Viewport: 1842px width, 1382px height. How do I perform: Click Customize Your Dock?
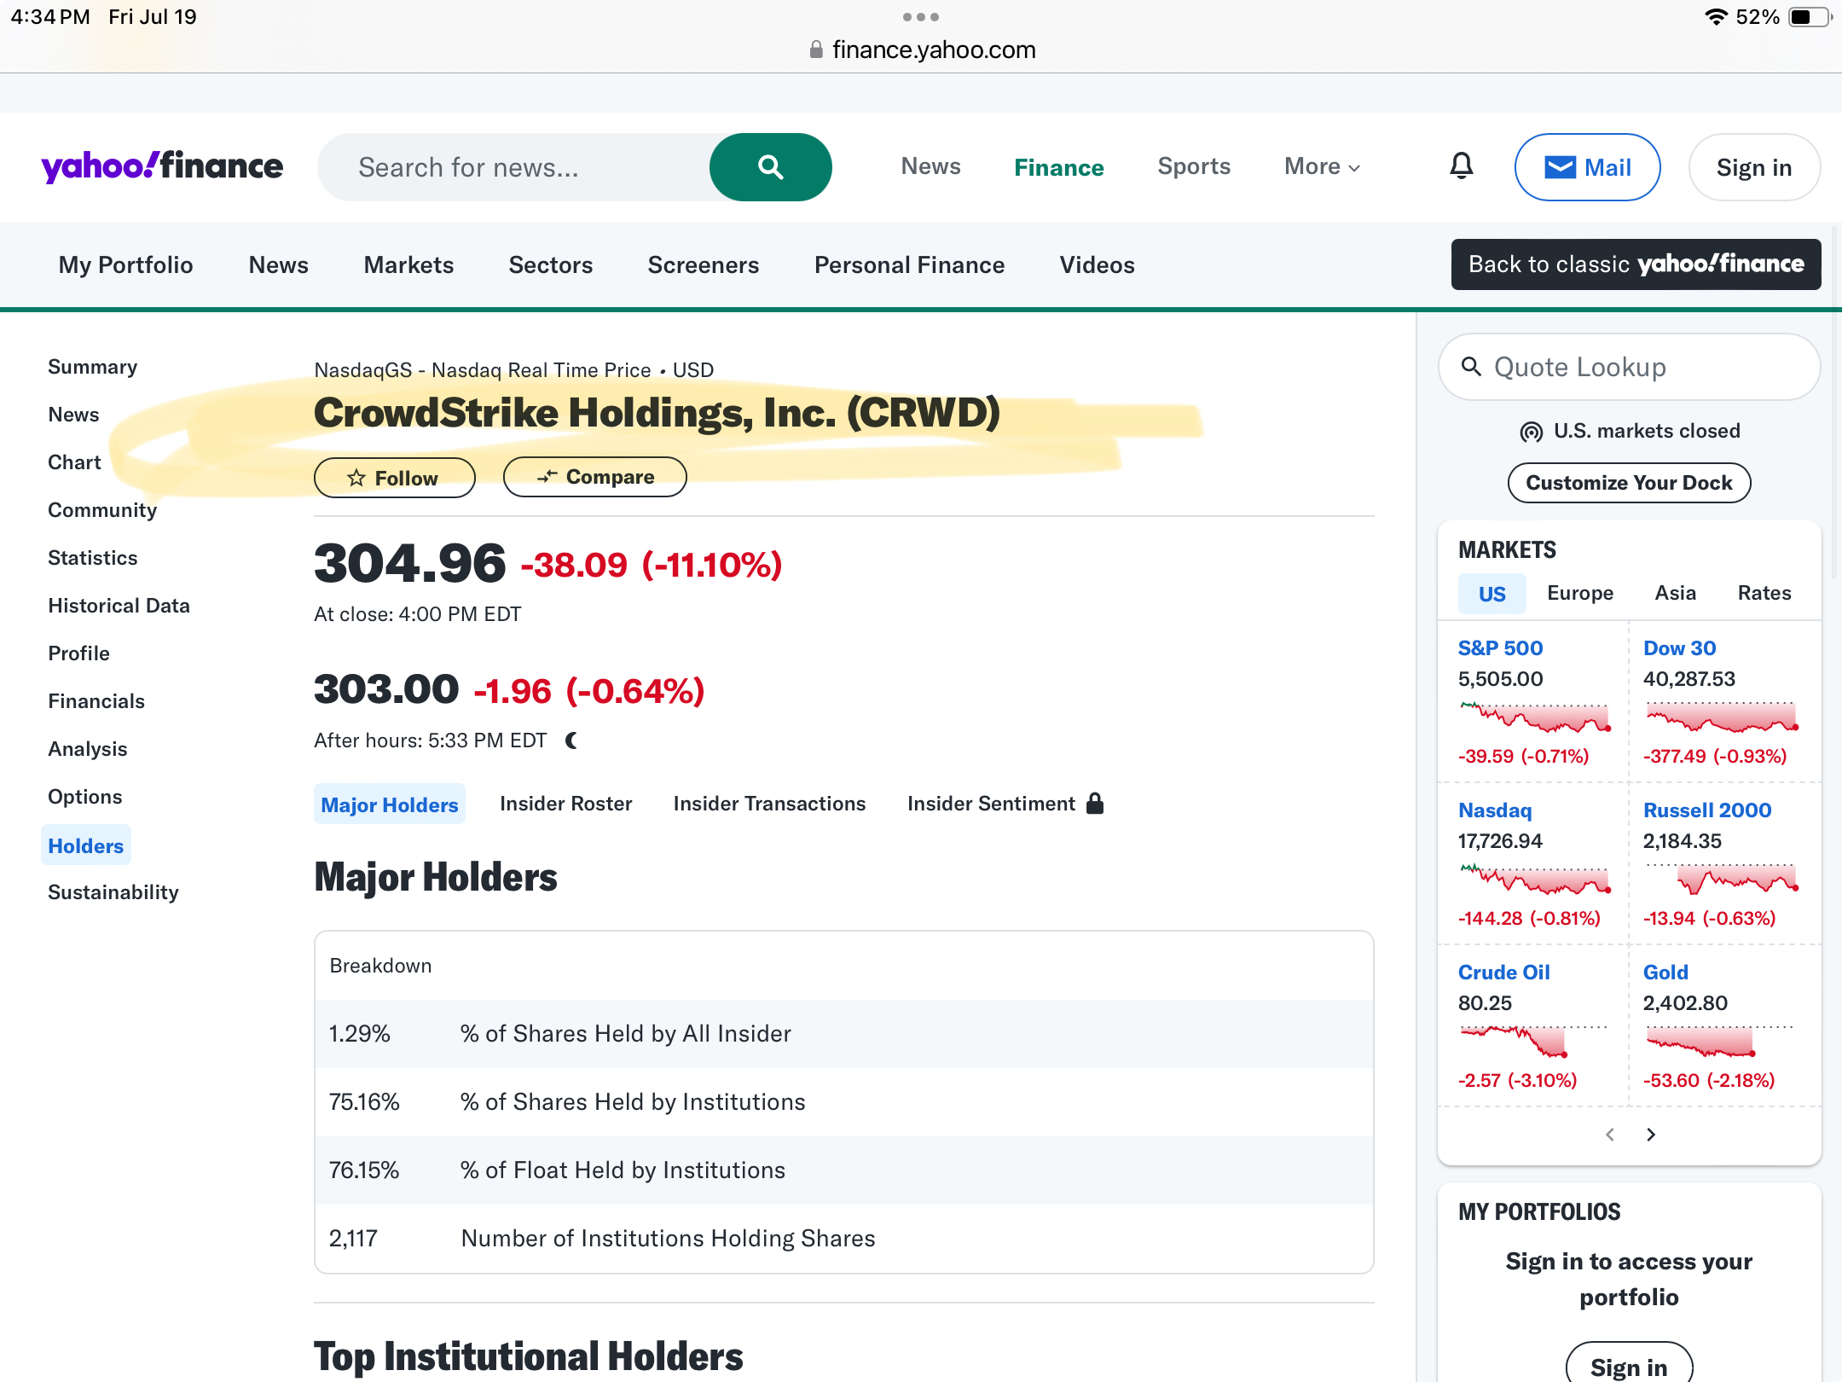point(1629,483)
